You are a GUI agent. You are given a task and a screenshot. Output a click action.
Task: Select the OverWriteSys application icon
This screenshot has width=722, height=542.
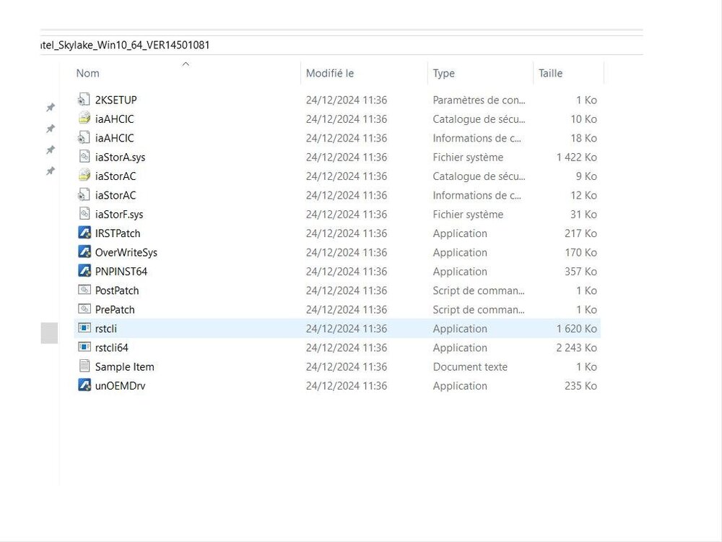tap(84, 252)
